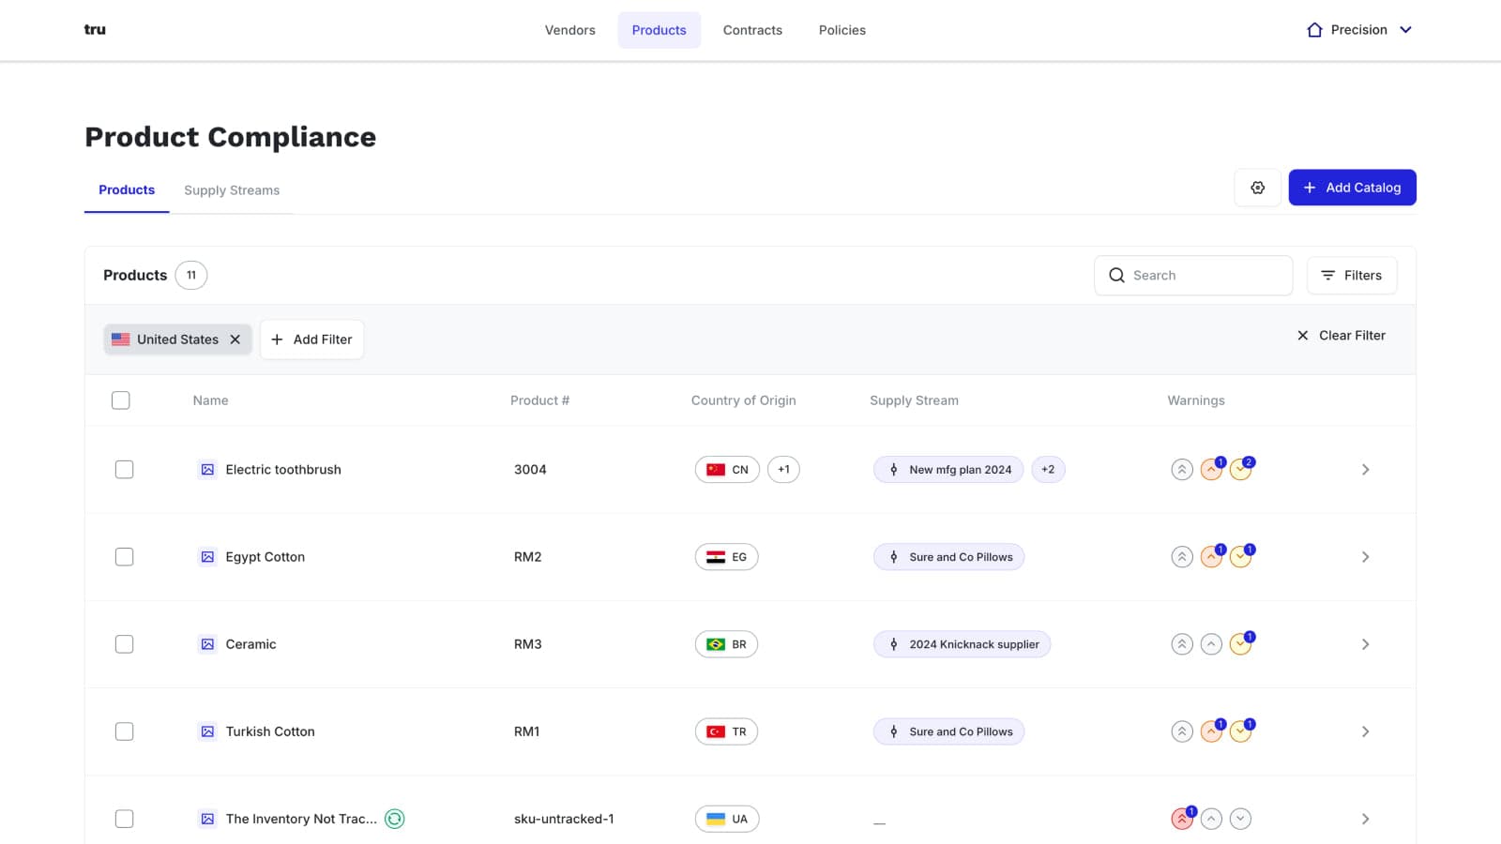The height and width of the screenshot is (844, 1501).
Task: Click the settings gear beside Add Catalog
Action: click(1257, 188)
